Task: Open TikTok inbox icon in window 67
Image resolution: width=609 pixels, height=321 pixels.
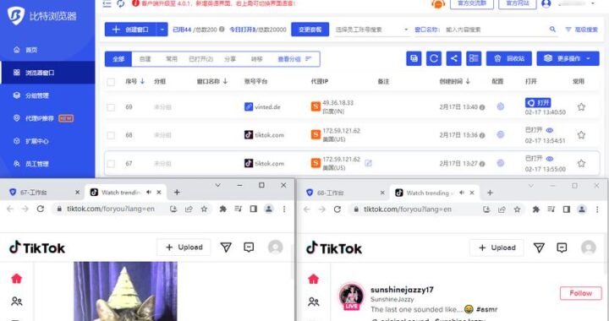Action: [x=249, y=248]
